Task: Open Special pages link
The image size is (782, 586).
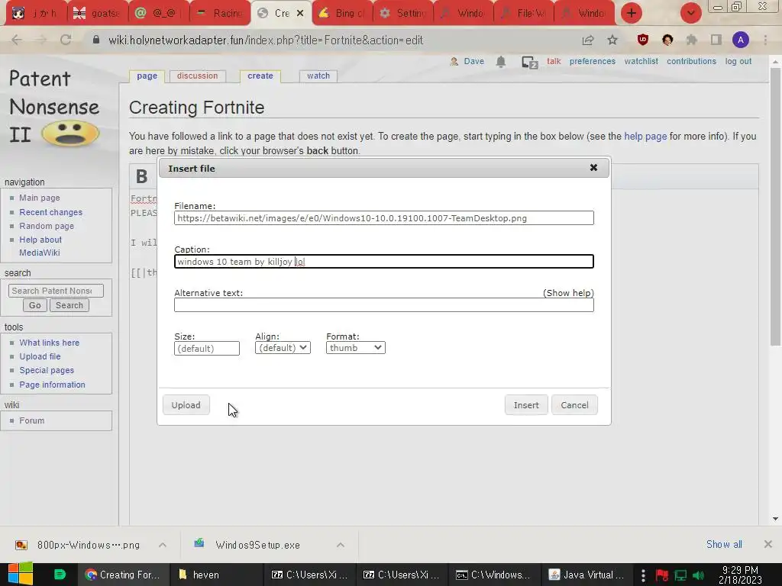Action: (x=47, y=370)
